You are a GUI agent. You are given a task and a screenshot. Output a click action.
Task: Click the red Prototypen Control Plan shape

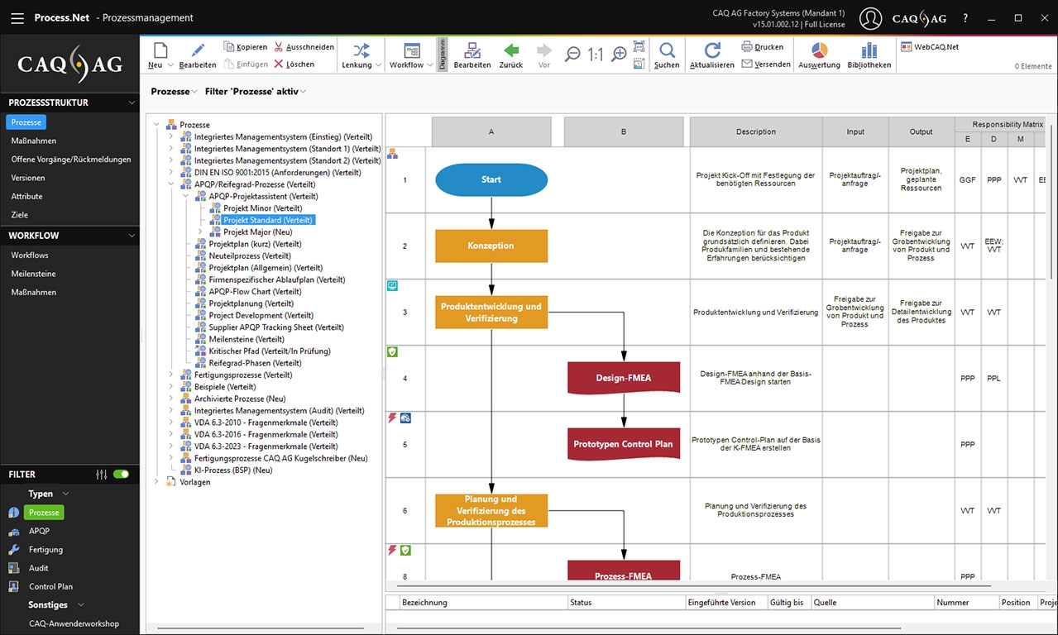[624, 444]
